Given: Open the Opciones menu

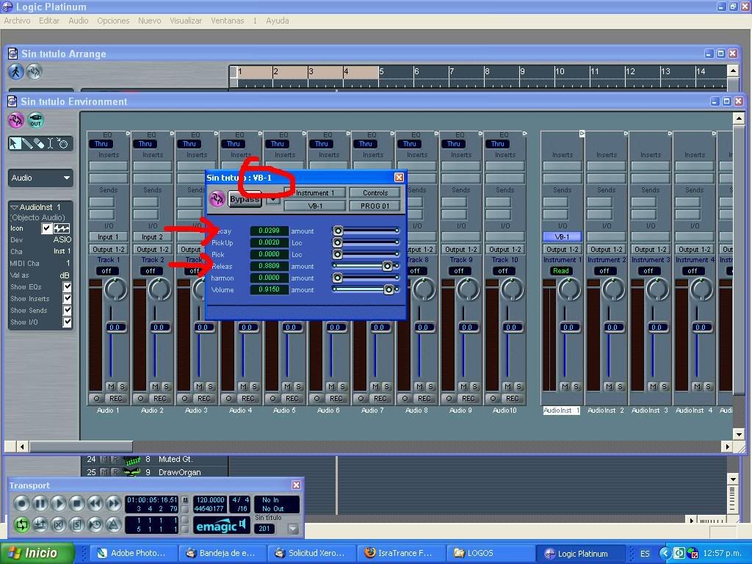Looking at the screenshot, I should pos(113,21).
